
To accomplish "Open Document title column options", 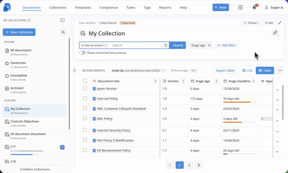I will click(156, 81).
